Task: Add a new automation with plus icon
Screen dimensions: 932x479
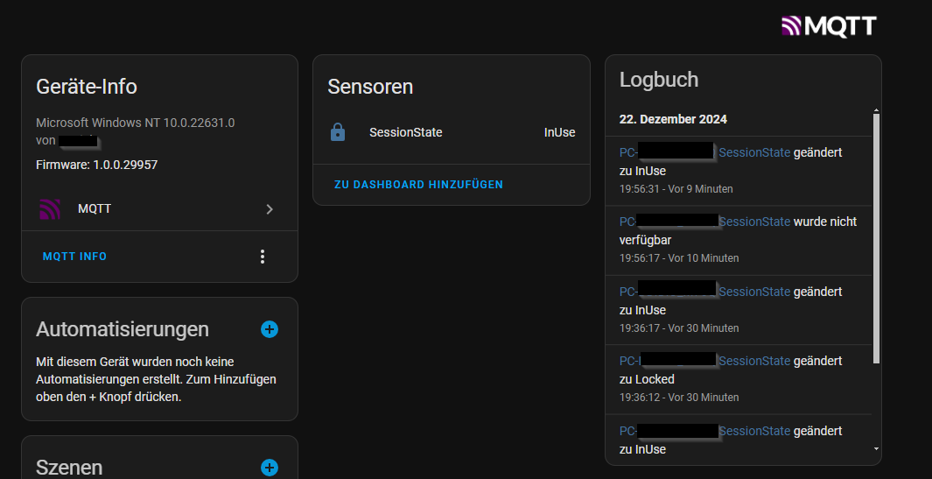Action: click(270, 329)
